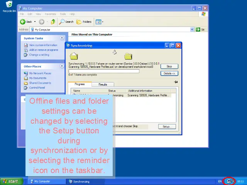
Task: Open My Documents link
Action: tap(38, 78)
